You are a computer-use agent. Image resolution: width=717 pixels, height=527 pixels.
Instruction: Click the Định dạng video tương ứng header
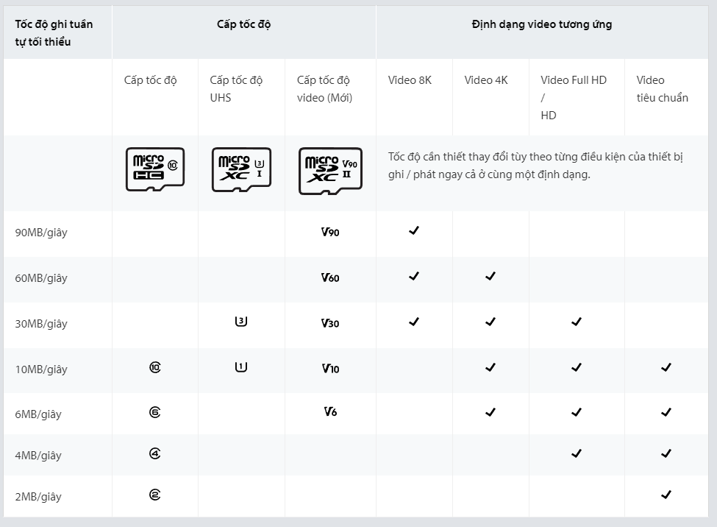pyautogui.click(x=542, y=24)
